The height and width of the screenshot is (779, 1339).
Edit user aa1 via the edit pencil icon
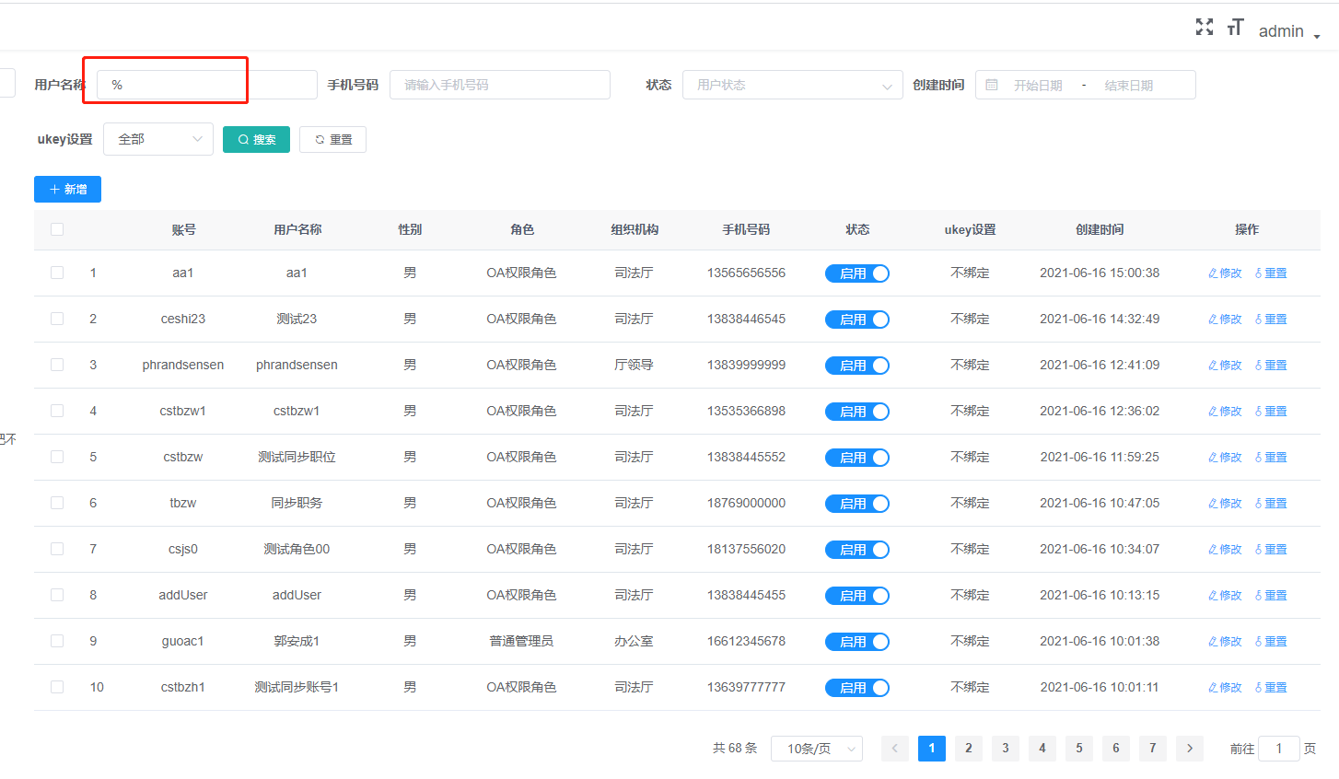tap(1225, 273)
